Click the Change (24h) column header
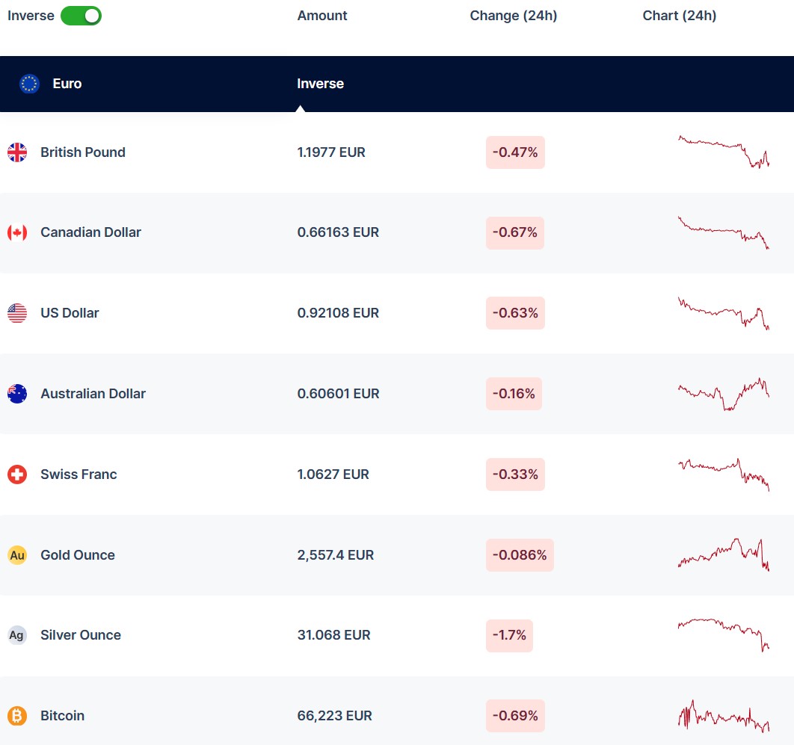 (513, 16)
